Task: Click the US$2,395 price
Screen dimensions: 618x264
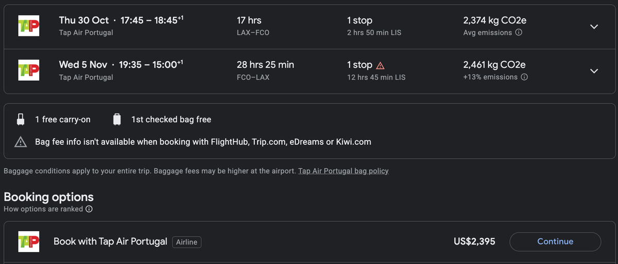Action: coord(474,241)
